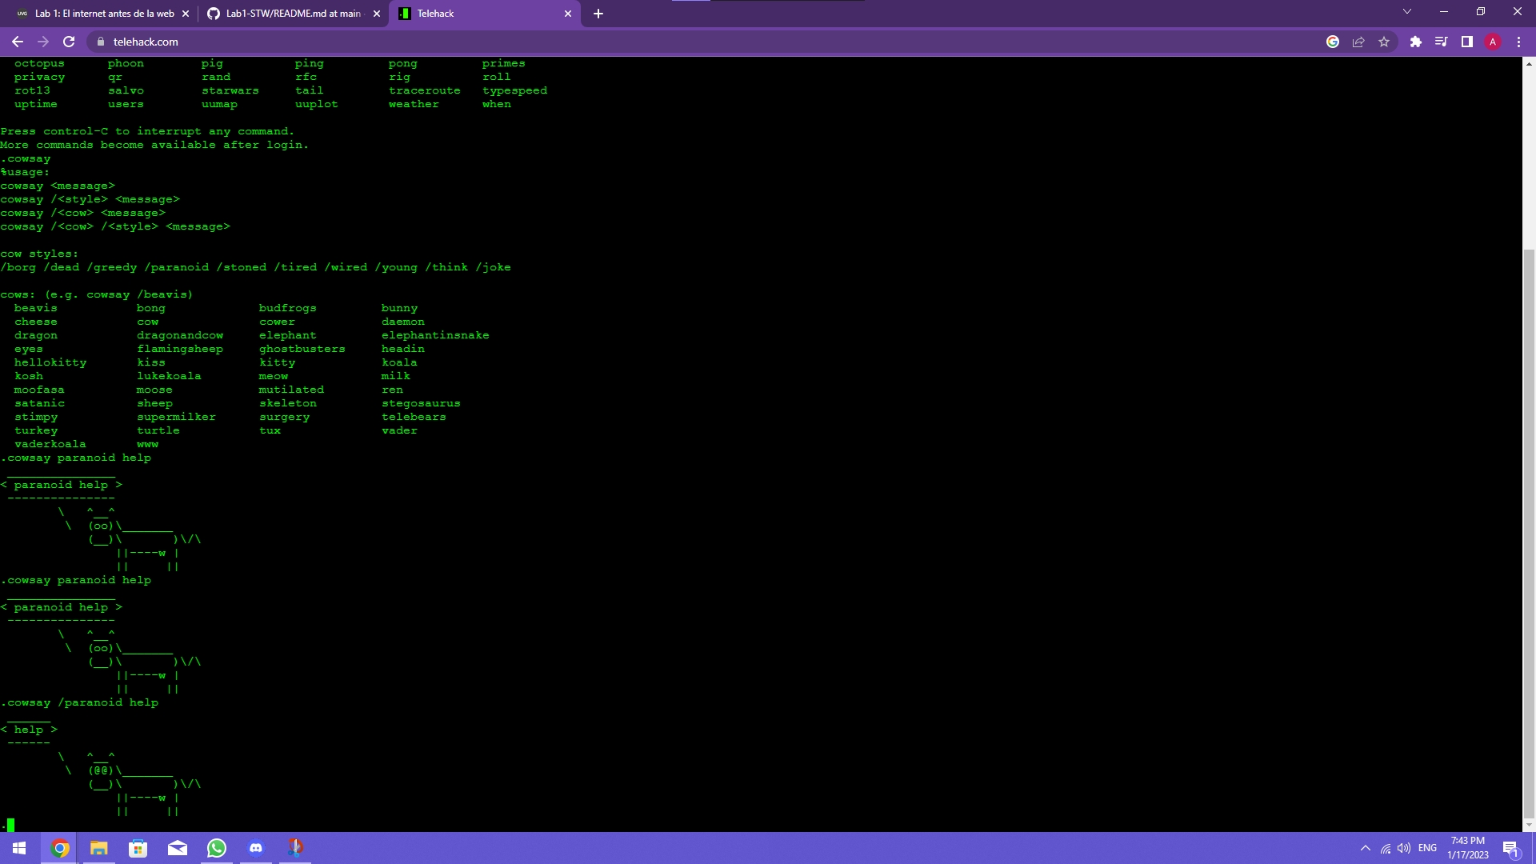Toggle the browser side panel
The image size is (1536, 864).
pyautogui.click(x=1467, y=42)
